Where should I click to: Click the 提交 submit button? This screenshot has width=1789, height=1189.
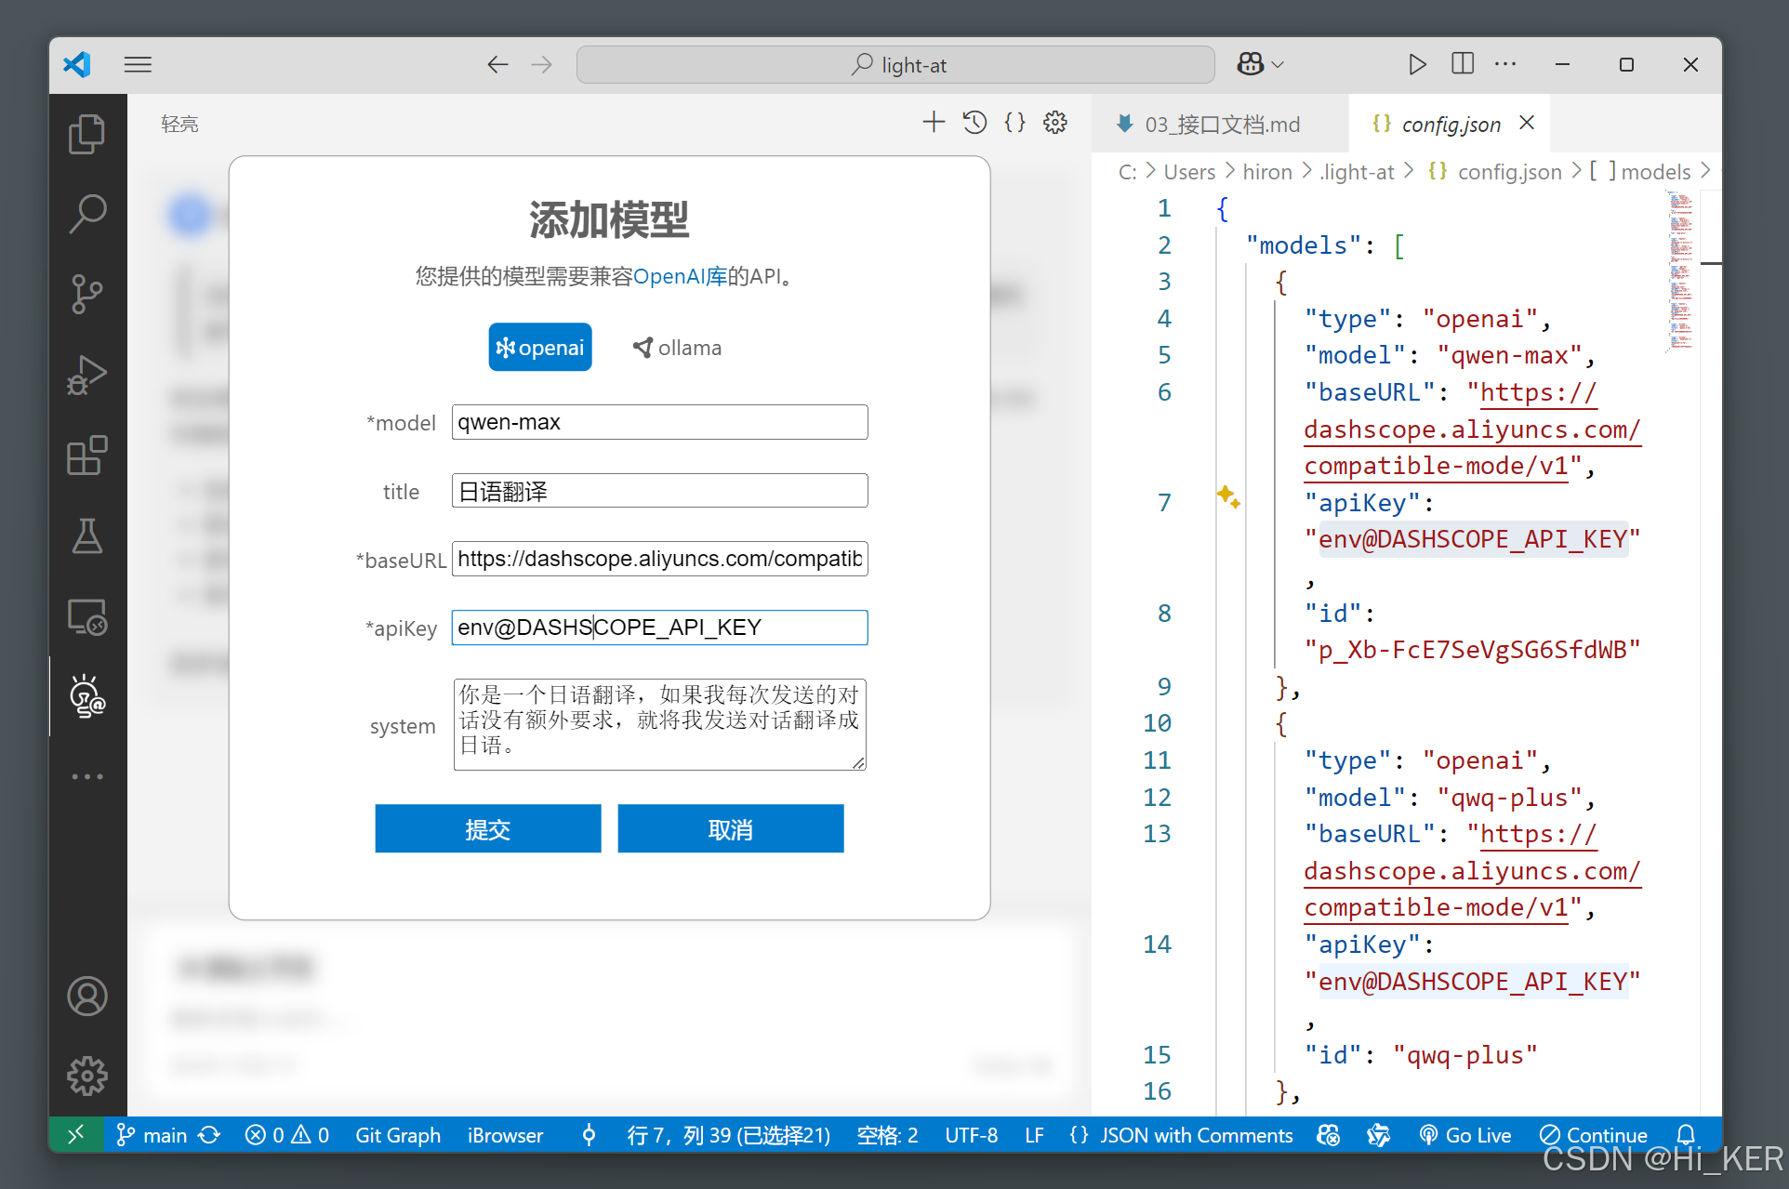pyautogui.click(x=487, y=828)
